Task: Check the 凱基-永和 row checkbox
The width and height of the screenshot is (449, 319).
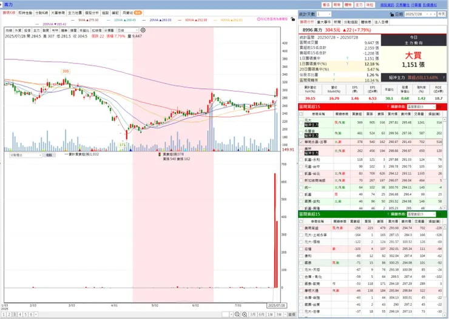Action: (x=301, y=159)
